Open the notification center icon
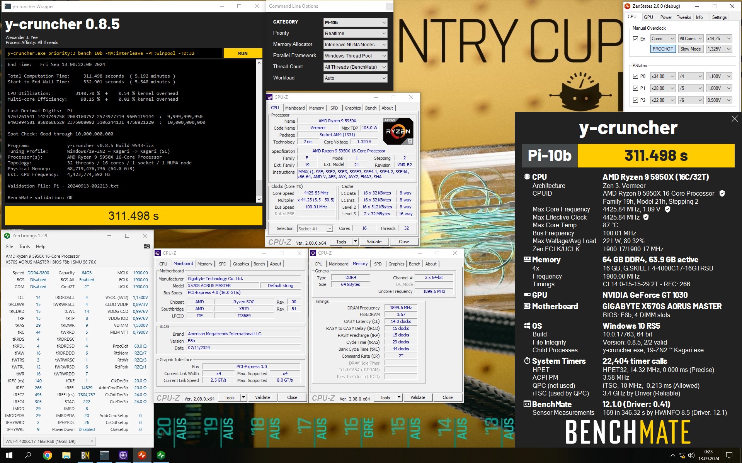Screen dimensions: 742x463 pyautogui.click(x=729, y=455)
